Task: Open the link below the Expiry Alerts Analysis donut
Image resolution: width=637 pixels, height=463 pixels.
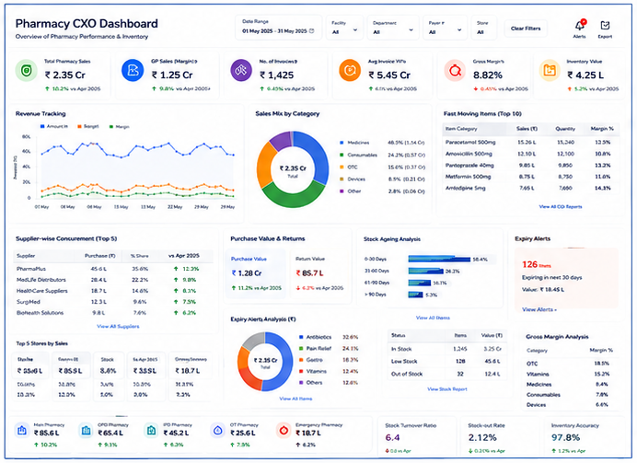Action: click(295, 399)
